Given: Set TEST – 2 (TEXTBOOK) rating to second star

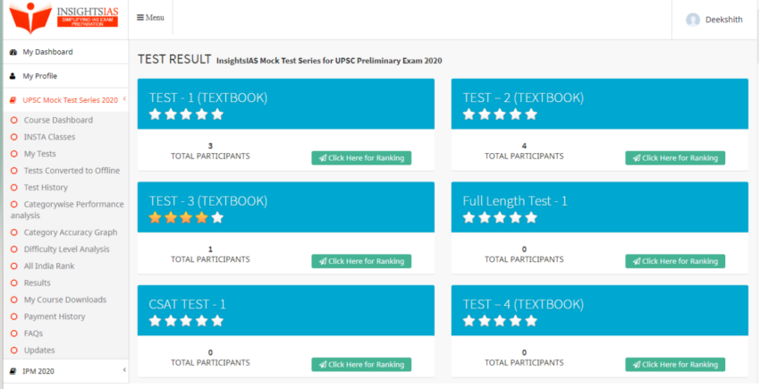Looking at the screenshot, I should [485, 114].
